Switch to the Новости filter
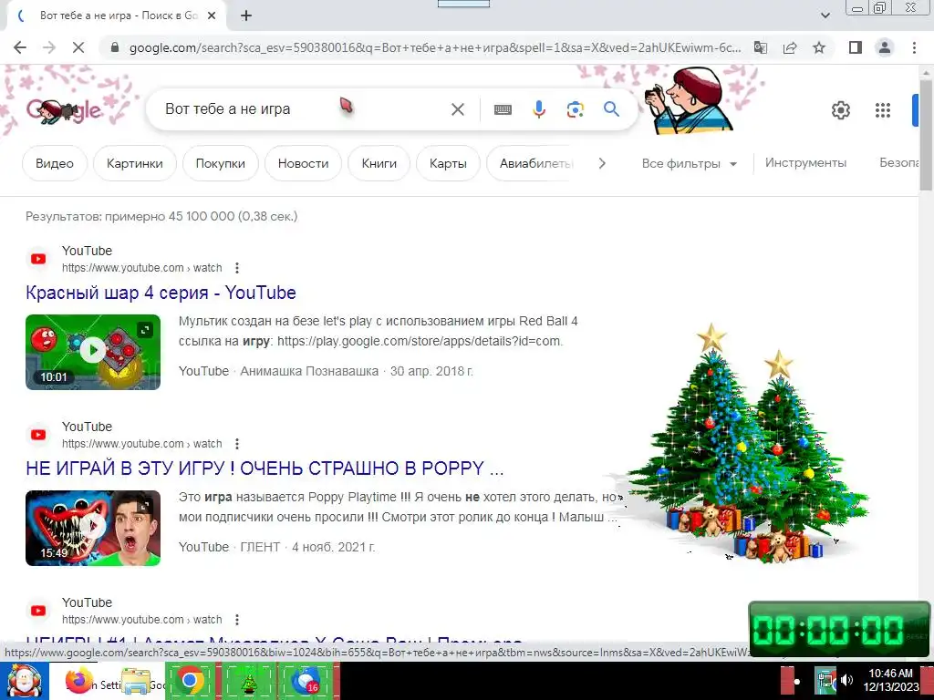Viewport: 934px width, 700px height. (x=303, y=163)
